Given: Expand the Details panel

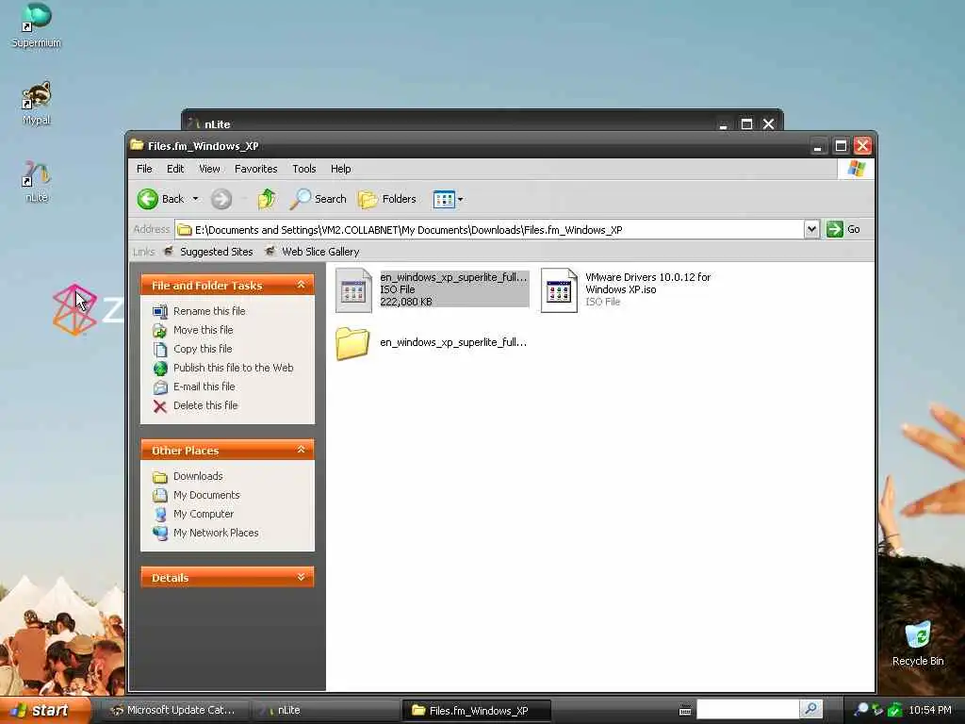Looking at the screenshot, I should tap(301, 578).
